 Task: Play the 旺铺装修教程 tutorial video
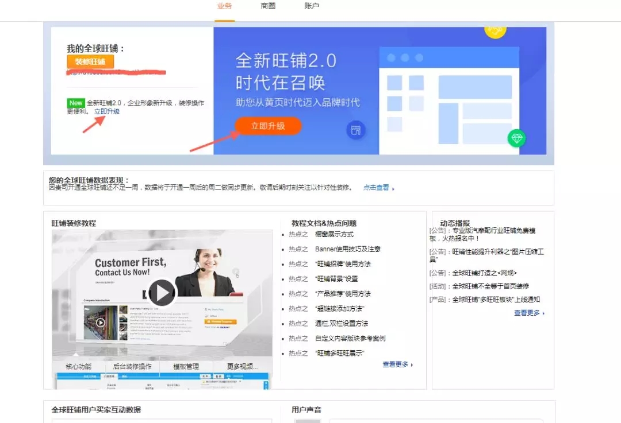[x=163, y=293]
